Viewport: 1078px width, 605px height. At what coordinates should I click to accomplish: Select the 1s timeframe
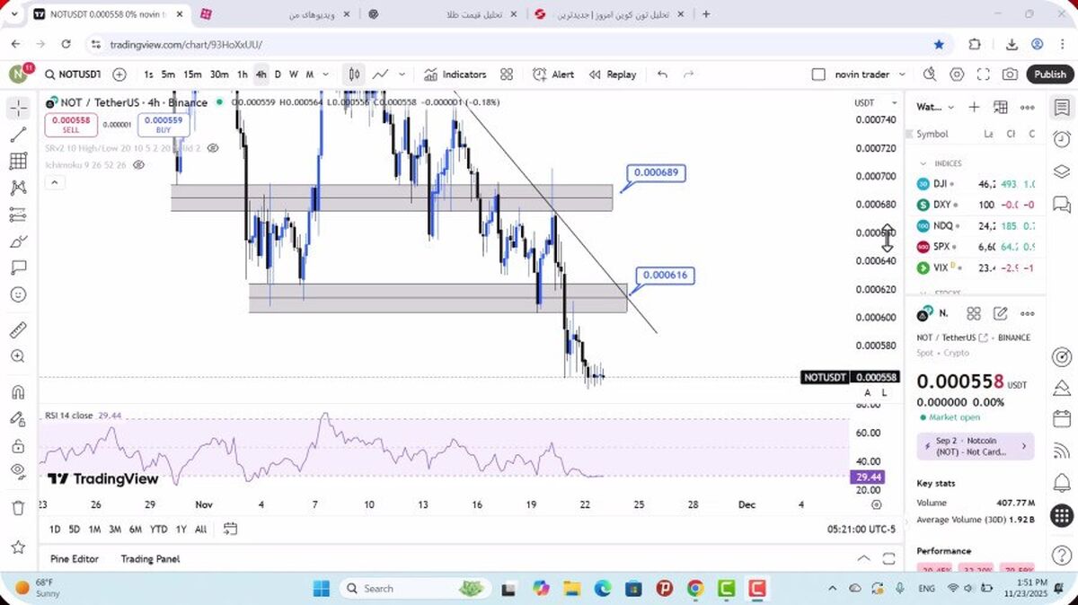[x=148, y=75]
